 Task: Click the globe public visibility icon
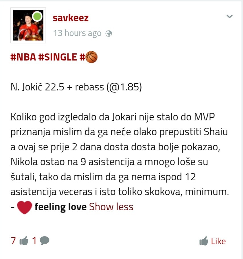pos(109,34)
